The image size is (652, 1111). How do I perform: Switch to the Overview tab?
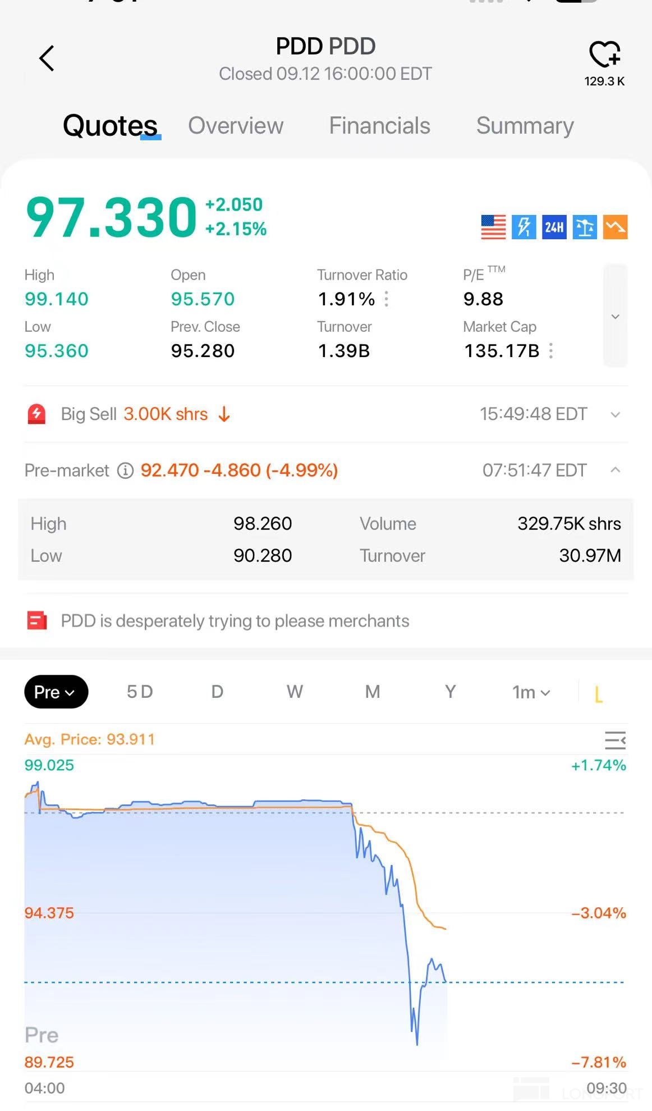(x=236, y=126)
